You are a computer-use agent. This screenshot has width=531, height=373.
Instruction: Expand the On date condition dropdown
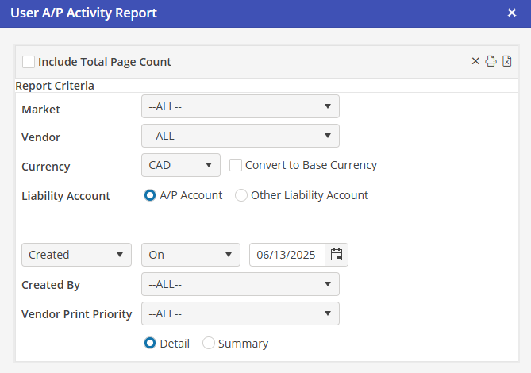190,255
